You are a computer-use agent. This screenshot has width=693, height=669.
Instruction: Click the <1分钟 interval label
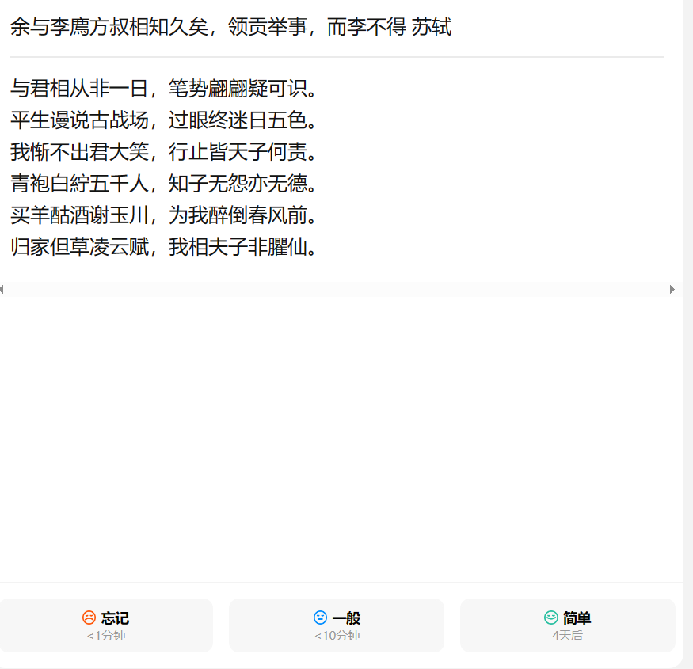(x=106, y=636)
